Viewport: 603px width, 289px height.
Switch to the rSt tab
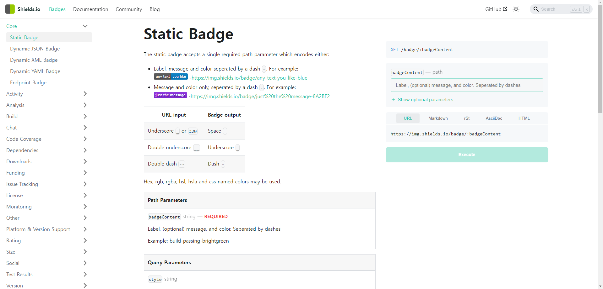click(467, 118)
